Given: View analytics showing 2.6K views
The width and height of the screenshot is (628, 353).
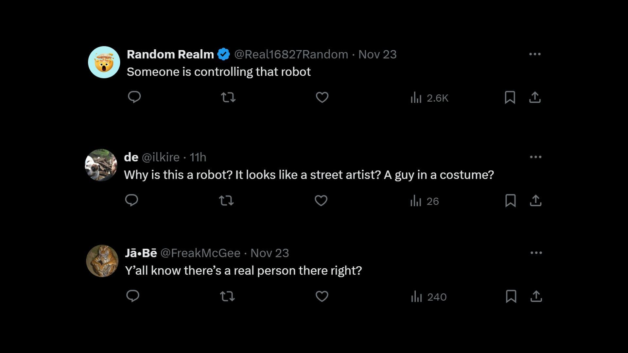Looking at the screenshot, I should click(429, 98).
